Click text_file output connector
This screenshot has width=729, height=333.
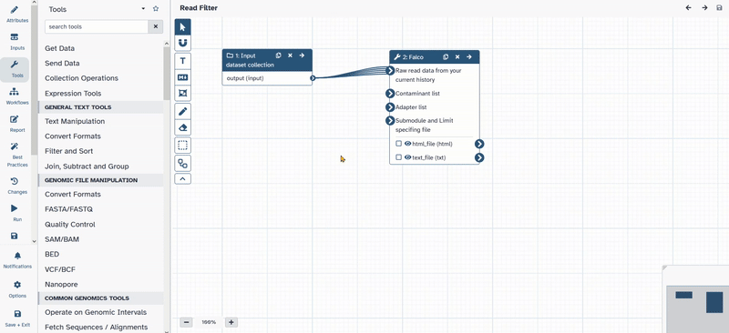click(x=479, y=158)
